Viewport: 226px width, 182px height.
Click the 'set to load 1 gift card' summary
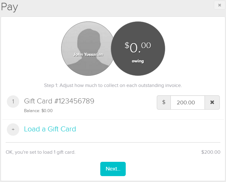41,152
